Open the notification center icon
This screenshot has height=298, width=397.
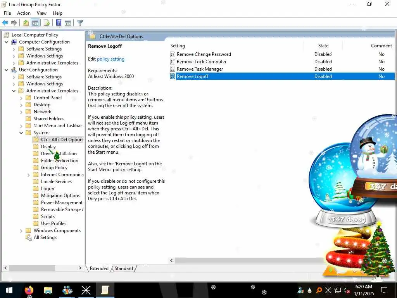tap(384, 290)
